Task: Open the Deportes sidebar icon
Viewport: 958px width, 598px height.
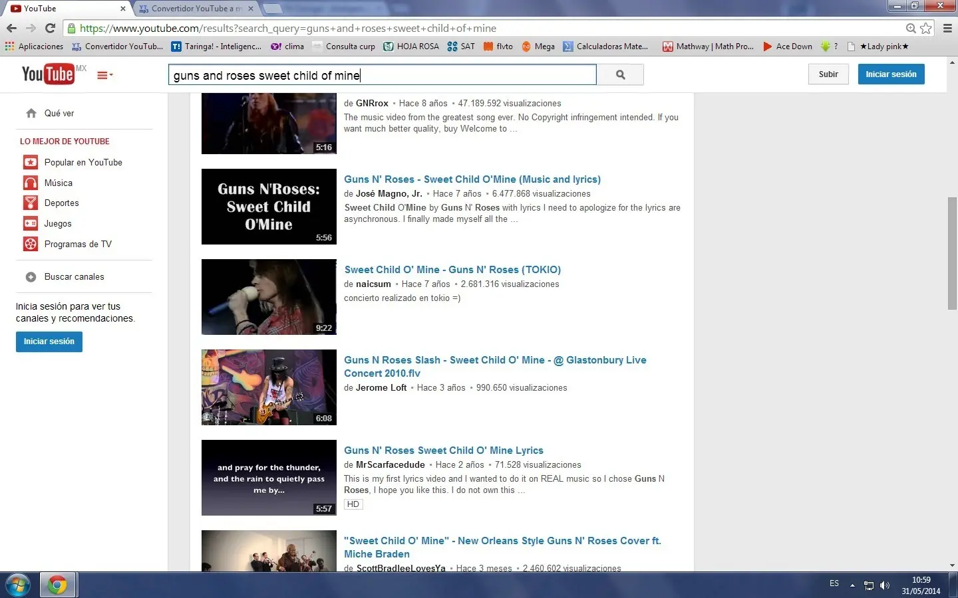Action: [31, 203]
